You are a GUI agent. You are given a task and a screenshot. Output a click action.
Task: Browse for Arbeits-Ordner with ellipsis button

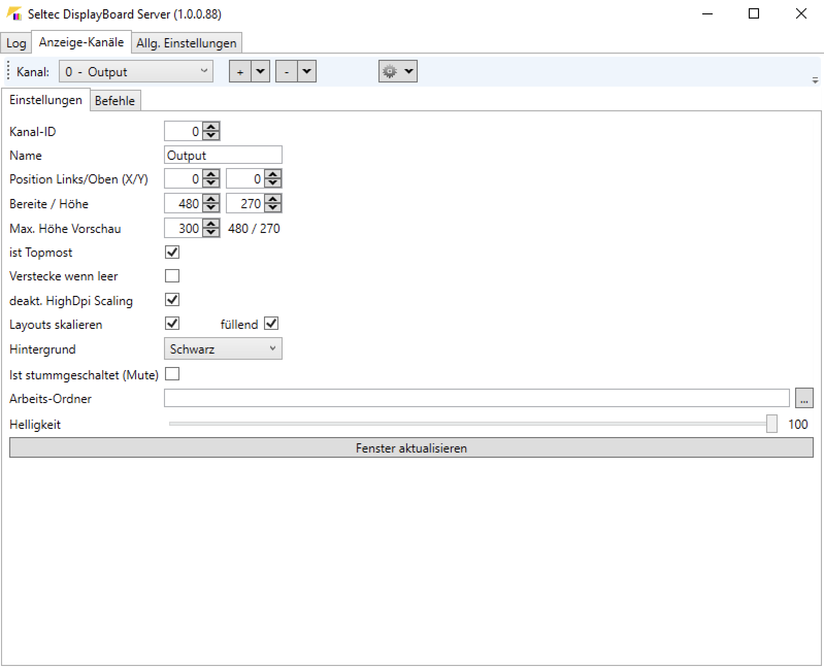(x=804, y=398)
